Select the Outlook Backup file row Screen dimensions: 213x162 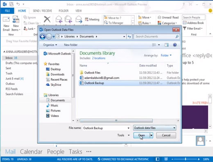(x=130, y=83)
